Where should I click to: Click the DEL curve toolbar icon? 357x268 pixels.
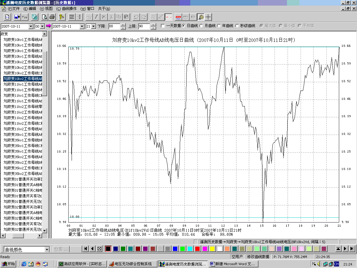(x=186, y=17)
